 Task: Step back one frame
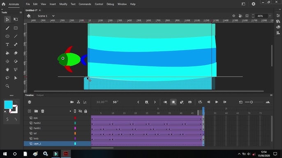pos(209,102)
